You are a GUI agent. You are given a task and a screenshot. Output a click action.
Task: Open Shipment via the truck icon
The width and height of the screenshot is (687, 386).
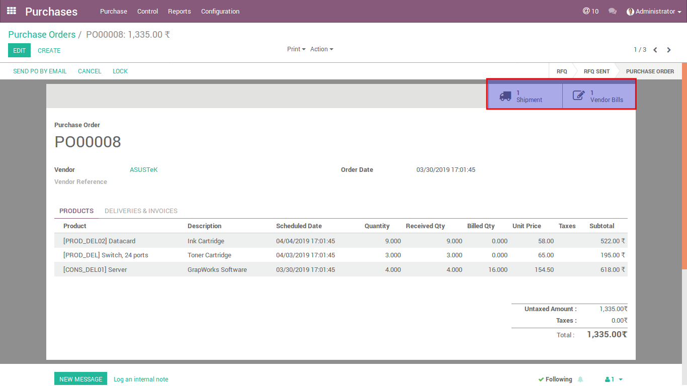tap(505, 96)
